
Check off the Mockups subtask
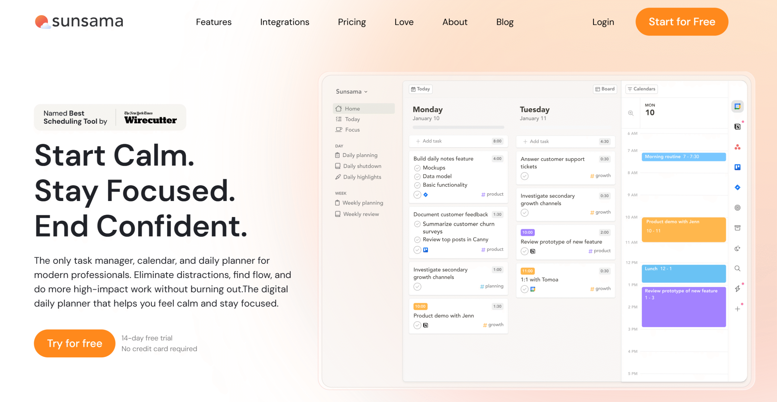click(x=417, y=168)
